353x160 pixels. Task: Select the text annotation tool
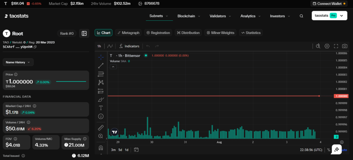click(x=101, y=108)
